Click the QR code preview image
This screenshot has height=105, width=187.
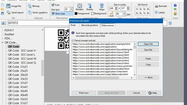pos(63,39)
